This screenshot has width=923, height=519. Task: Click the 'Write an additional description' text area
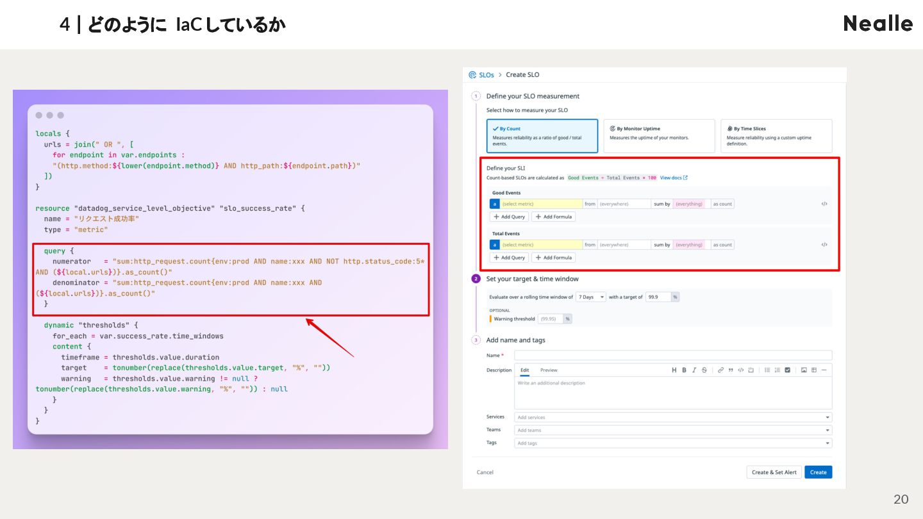[x=673, y=393]
